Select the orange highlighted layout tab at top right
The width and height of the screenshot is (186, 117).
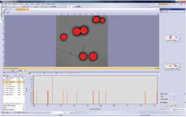pyautogui.click(x=164, y=4)
